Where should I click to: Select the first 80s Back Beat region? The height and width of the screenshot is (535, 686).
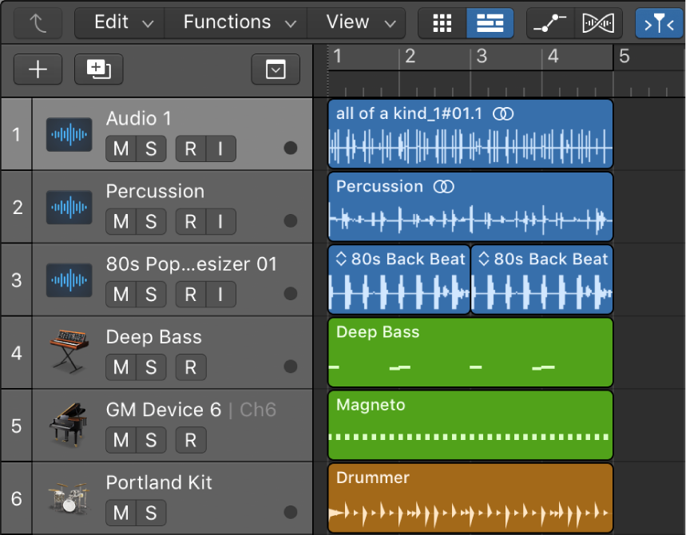399,279
